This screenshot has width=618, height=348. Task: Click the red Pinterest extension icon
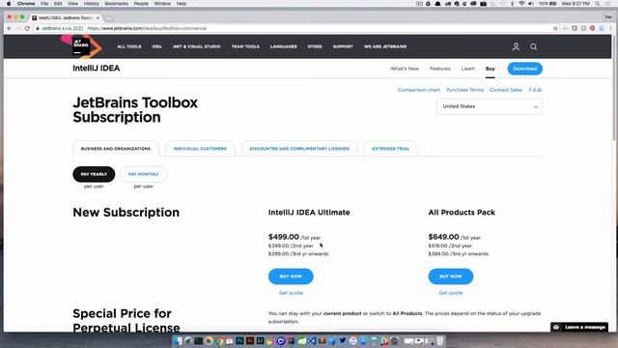[592, 28]
